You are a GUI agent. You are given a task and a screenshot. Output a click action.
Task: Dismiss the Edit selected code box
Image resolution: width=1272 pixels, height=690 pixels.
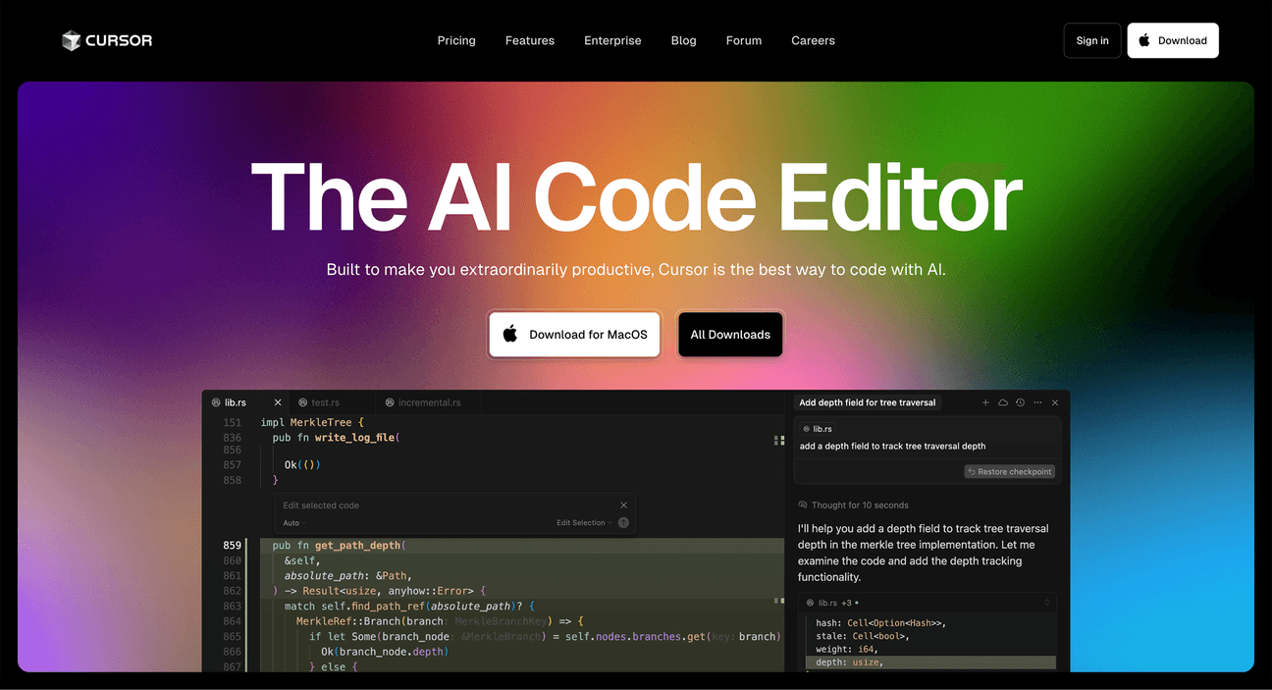point(623,505)
